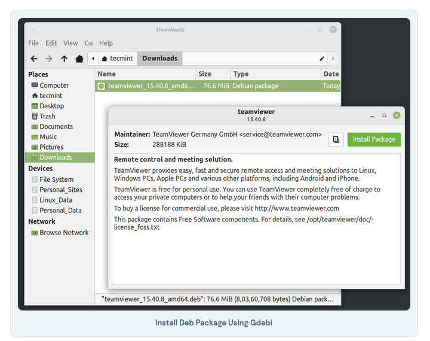Close the teamviewer gdebi window
Image resolution: width=430 pixels, height=341 pixels.
[x=397, y=115]
